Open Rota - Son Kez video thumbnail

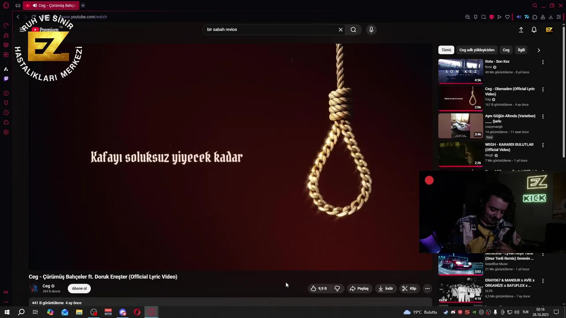460,71
